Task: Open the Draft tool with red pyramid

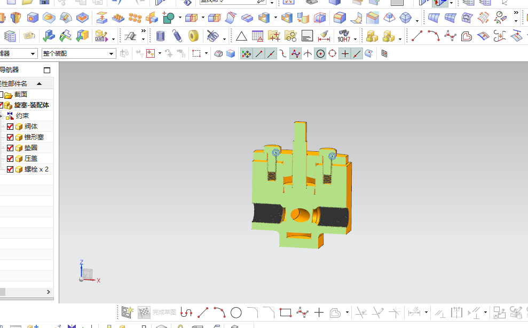Action: point(389,18)
